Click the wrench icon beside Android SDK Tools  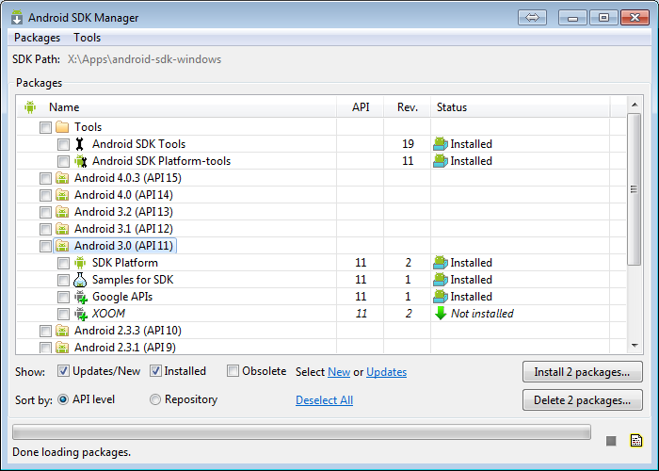tap(79, 144)
